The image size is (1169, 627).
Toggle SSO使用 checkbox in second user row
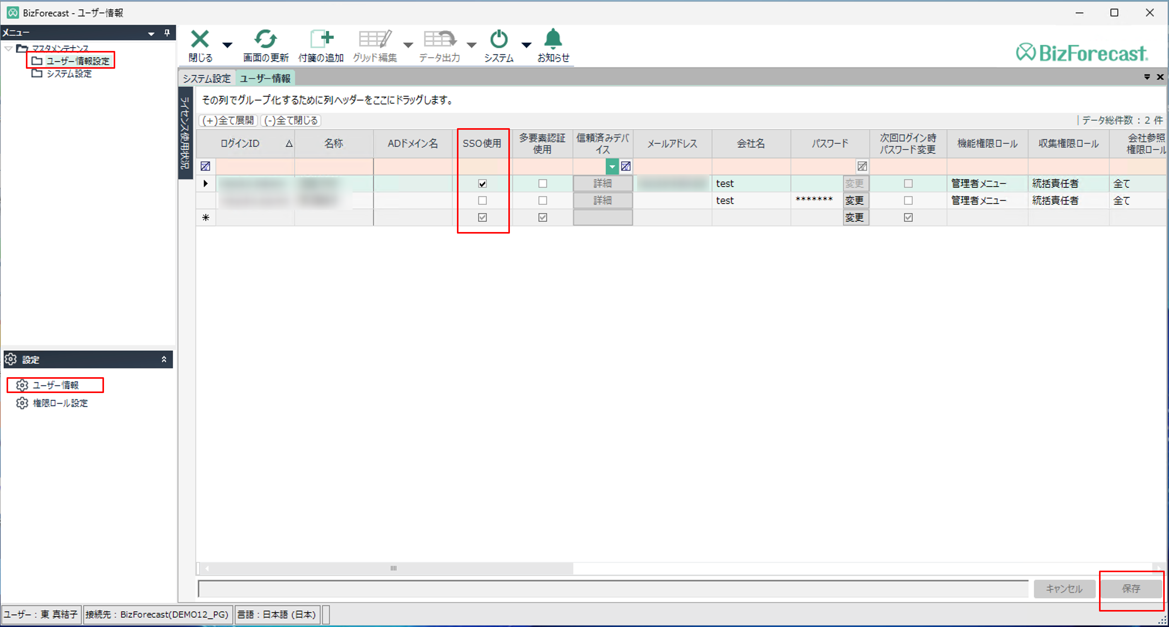click(482, 200)
